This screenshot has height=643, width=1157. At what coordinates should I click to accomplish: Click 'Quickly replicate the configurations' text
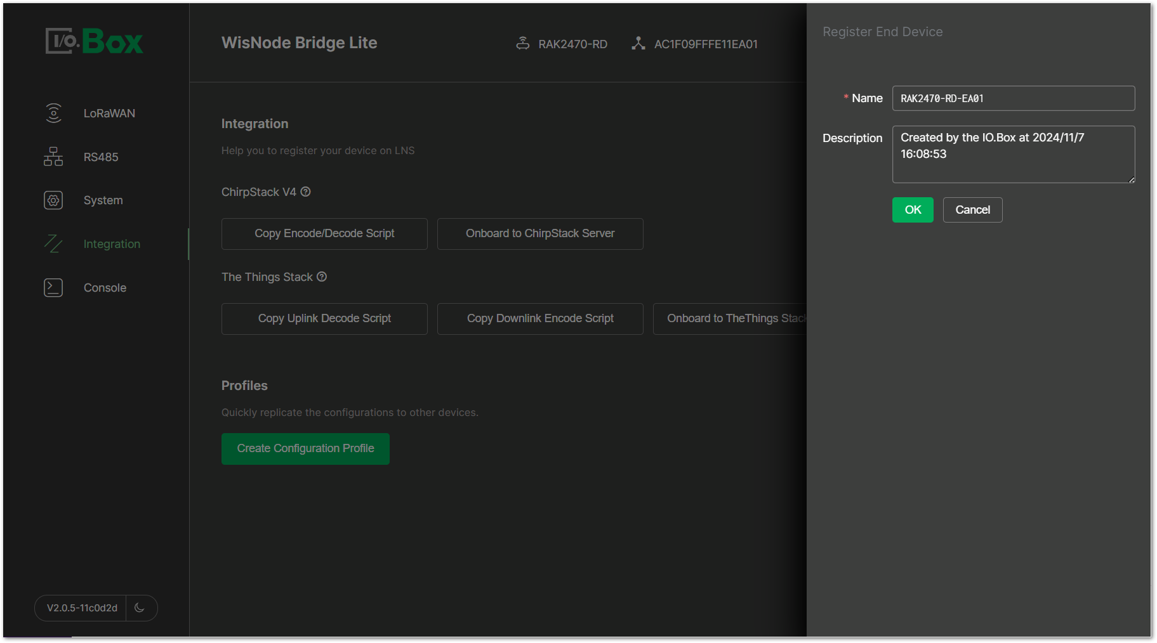pos(350,412)
